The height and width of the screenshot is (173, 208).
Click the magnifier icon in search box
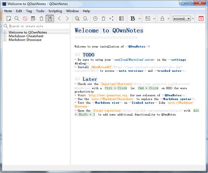[x=6, y=26]
